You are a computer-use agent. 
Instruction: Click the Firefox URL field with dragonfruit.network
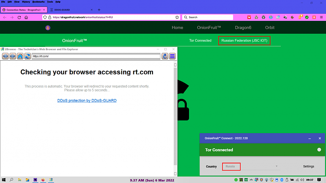pos(112,17)
